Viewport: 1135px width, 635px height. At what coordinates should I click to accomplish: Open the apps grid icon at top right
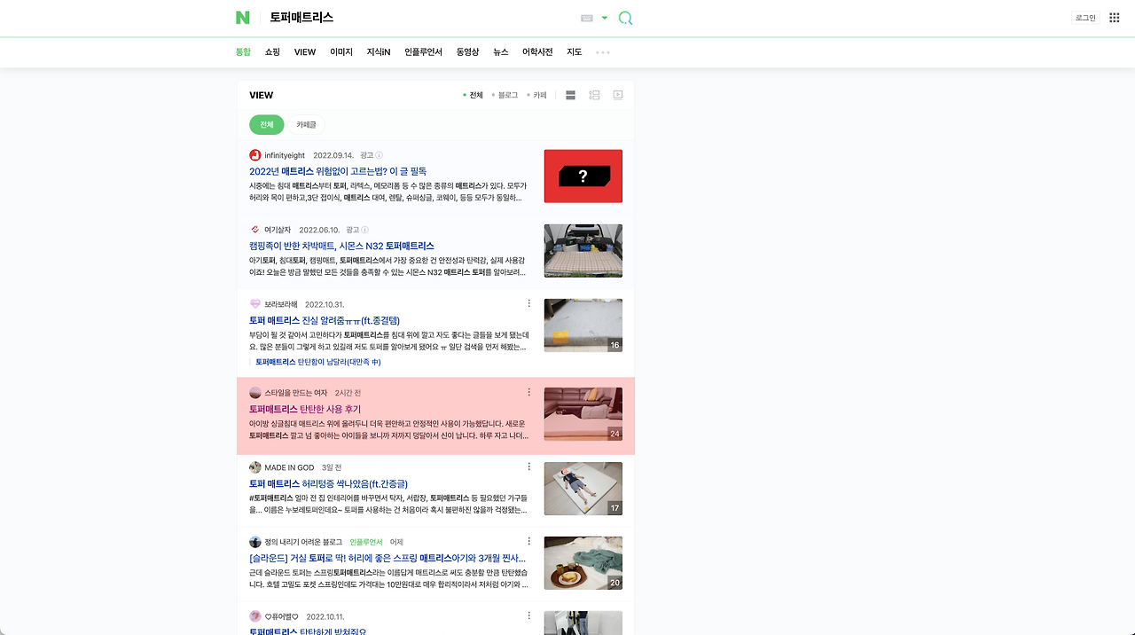(x=1113, y=17)
